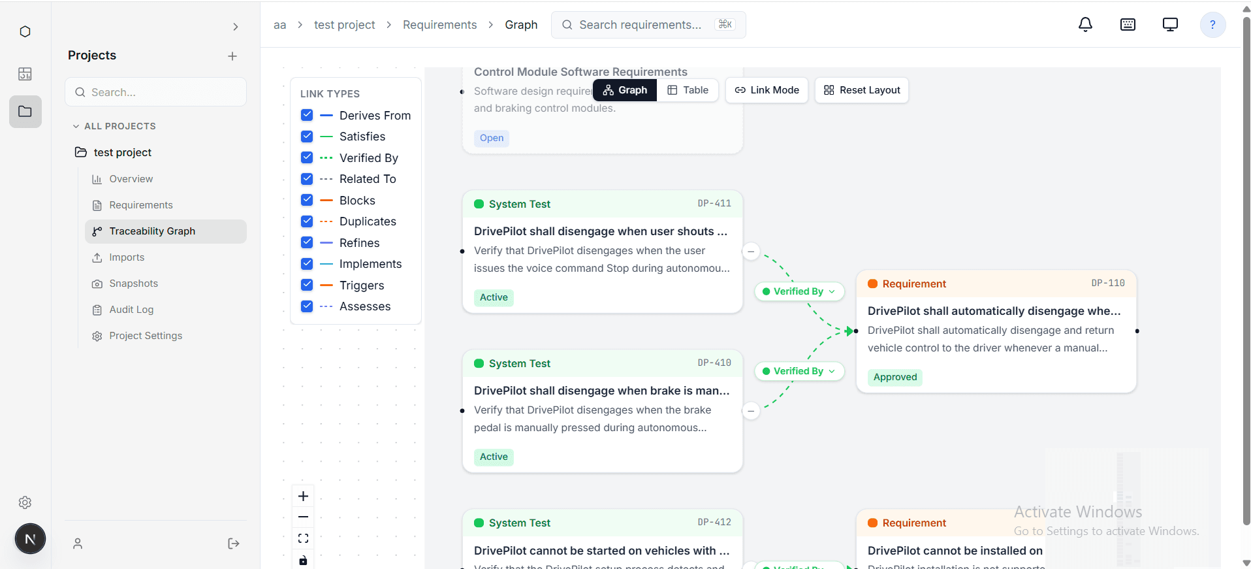The height and width of the screenshot is (569, 1251).
Task: Uncheck Satisfies link type
Action: (x=307, y=137)
